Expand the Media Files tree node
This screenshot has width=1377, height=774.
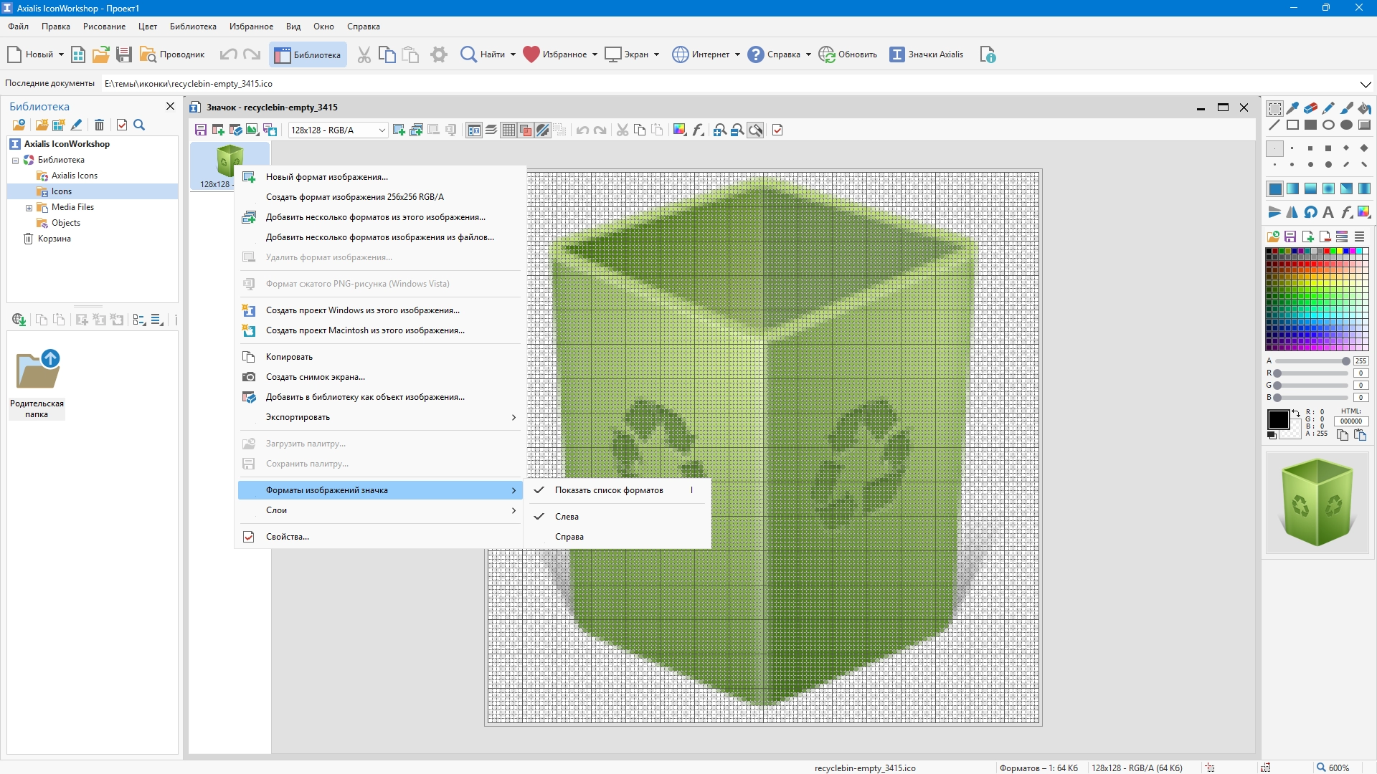pyautogui.click(x=29, y=208)
